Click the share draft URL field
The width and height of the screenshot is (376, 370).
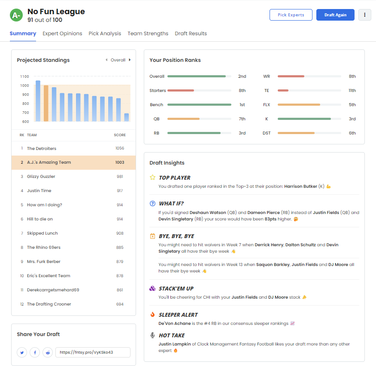[x=93, y=352]
